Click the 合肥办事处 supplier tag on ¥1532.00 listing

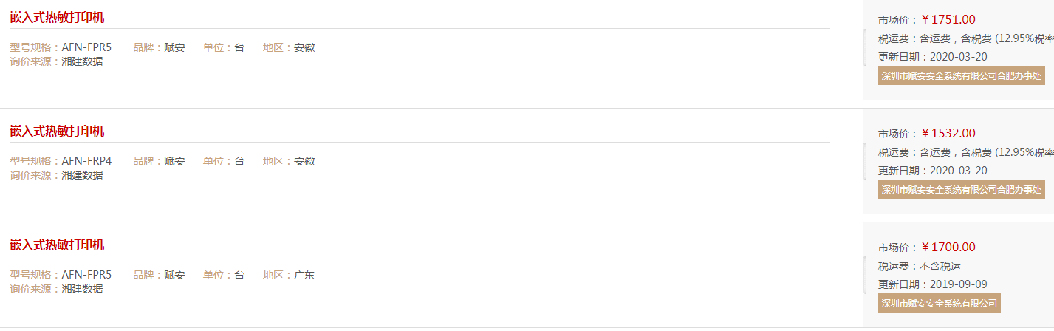[x=962, y=189]
